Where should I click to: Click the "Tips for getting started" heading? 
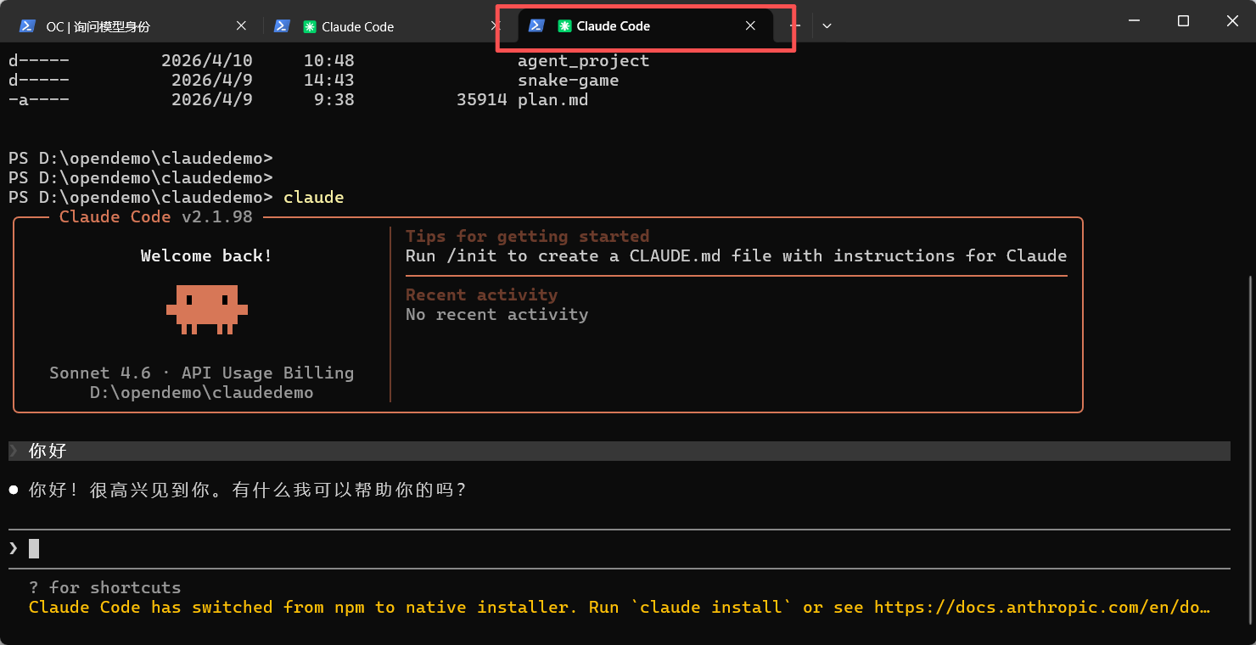(528, 237)
